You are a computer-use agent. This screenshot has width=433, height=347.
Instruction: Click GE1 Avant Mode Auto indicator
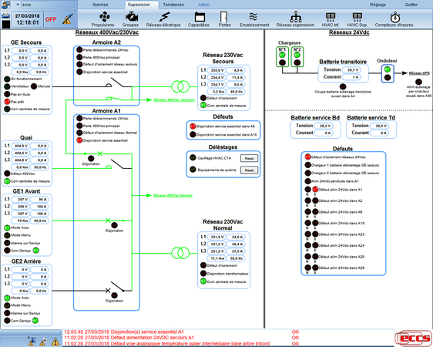7,228
